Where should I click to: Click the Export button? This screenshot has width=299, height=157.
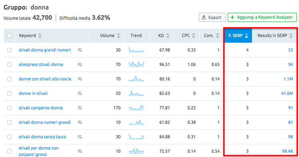(x=212, y=18)
